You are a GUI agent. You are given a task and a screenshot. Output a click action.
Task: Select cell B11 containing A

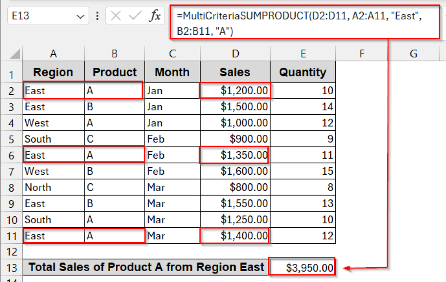(x=114, y=236)
